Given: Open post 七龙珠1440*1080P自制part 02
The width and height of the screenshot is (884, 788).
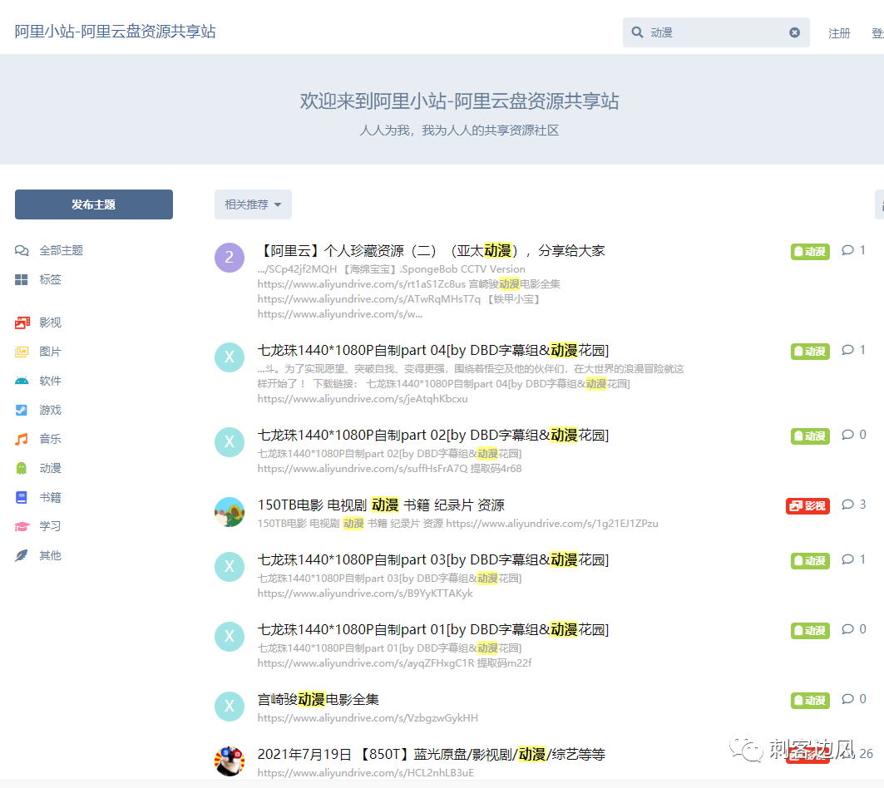Looking at the screenshot, I should pos(433,436).
